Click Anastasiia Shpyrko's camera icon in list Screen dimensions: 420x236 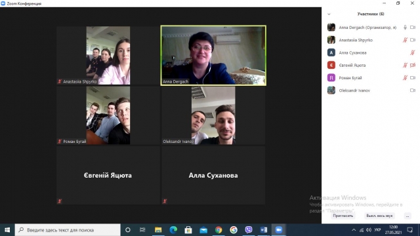(413, 40)
